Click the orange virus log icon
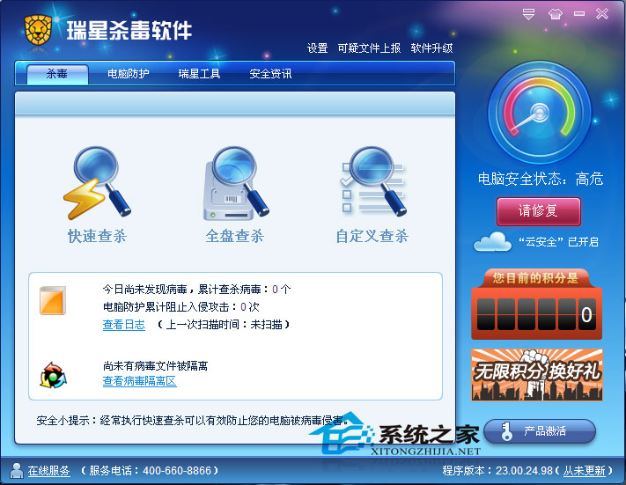626x485 pixels. [x=53, y=301]
